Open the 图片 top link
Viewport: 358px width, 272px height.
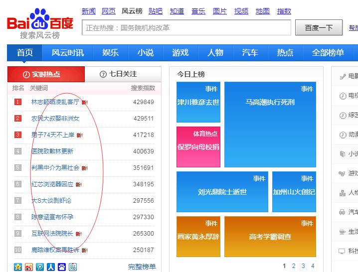pos(220,11)
